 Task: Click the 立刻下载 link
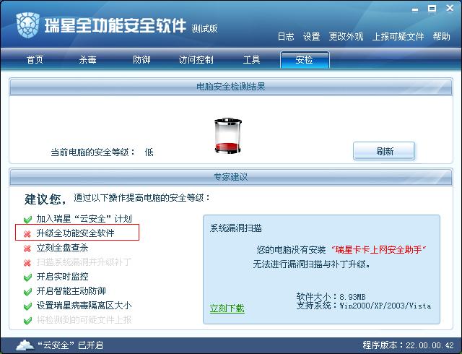(x=227, y=308)
